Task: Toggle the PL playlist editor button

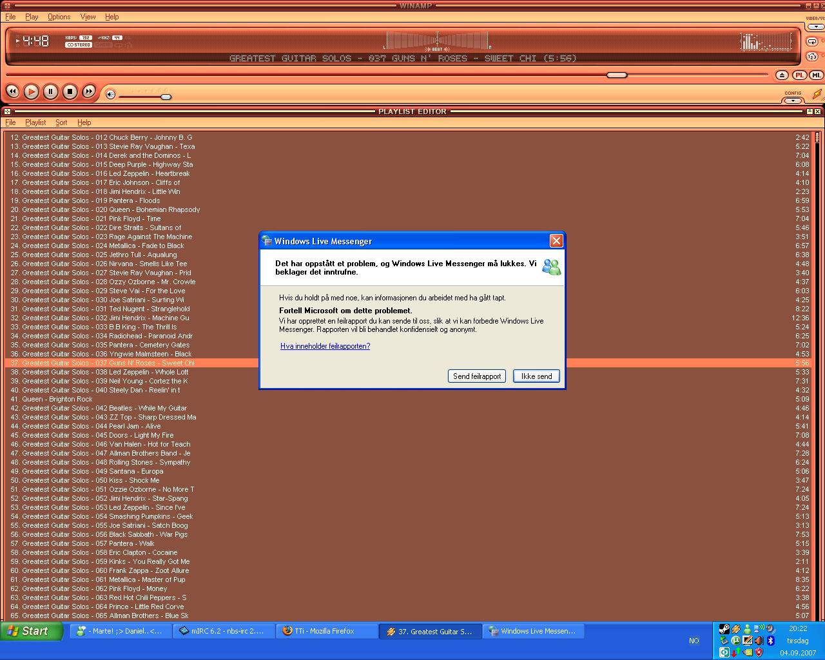Action: coord(799,75)
